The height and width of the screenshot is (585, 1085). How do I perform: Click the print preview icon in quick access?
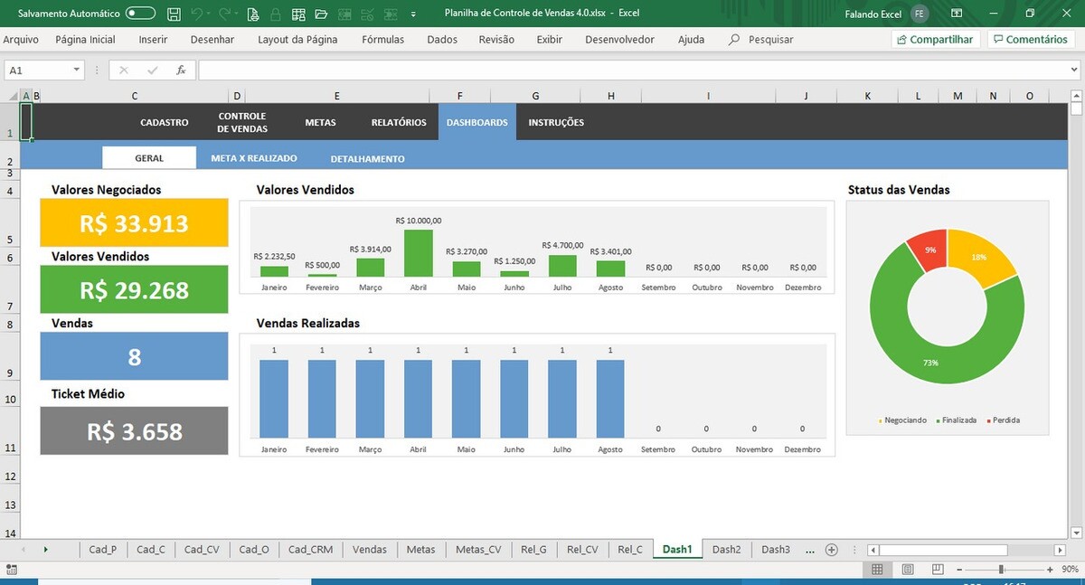(253, 14)
